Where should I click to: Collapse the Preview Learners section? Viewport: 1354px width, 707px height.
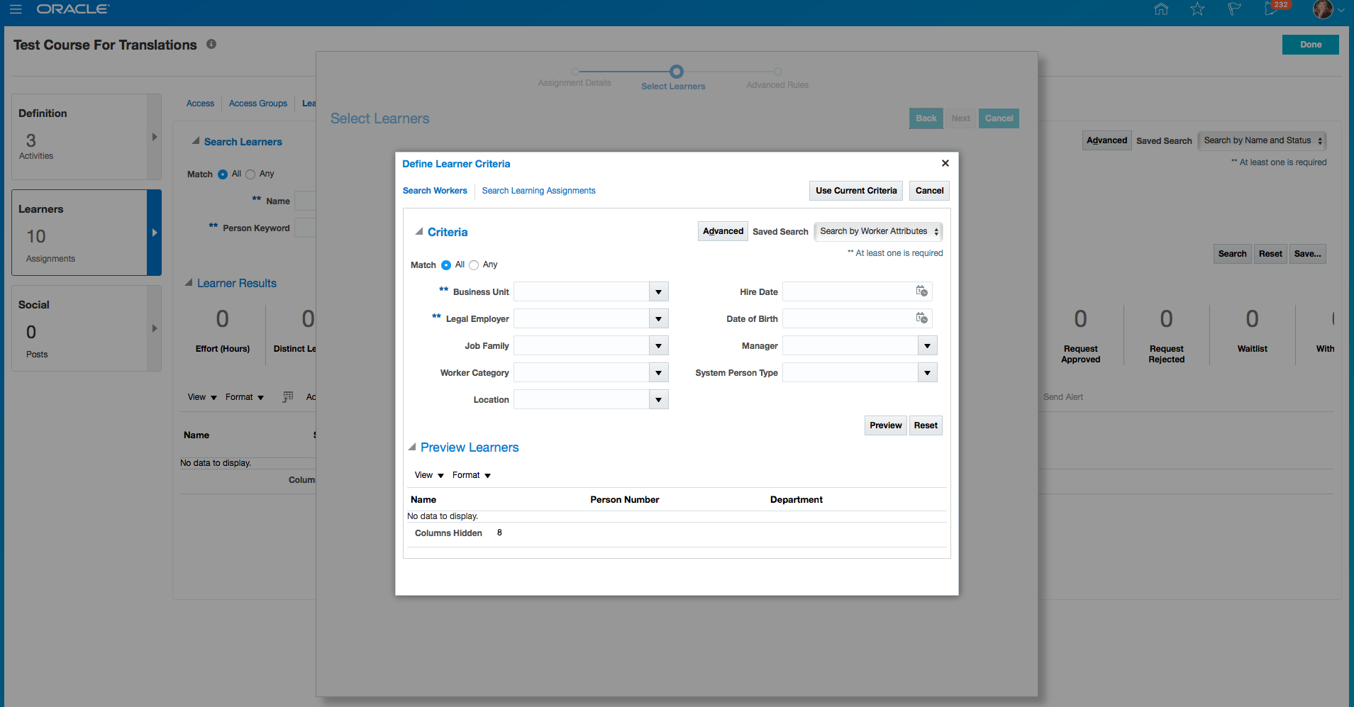click(x=412, y=447)
